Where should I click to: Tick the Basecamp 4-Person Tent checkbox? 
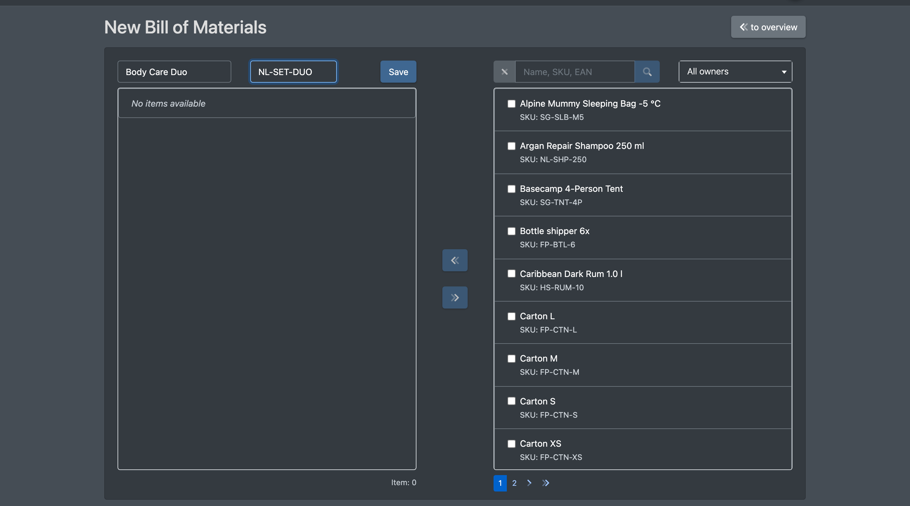(x=512, y=189)
